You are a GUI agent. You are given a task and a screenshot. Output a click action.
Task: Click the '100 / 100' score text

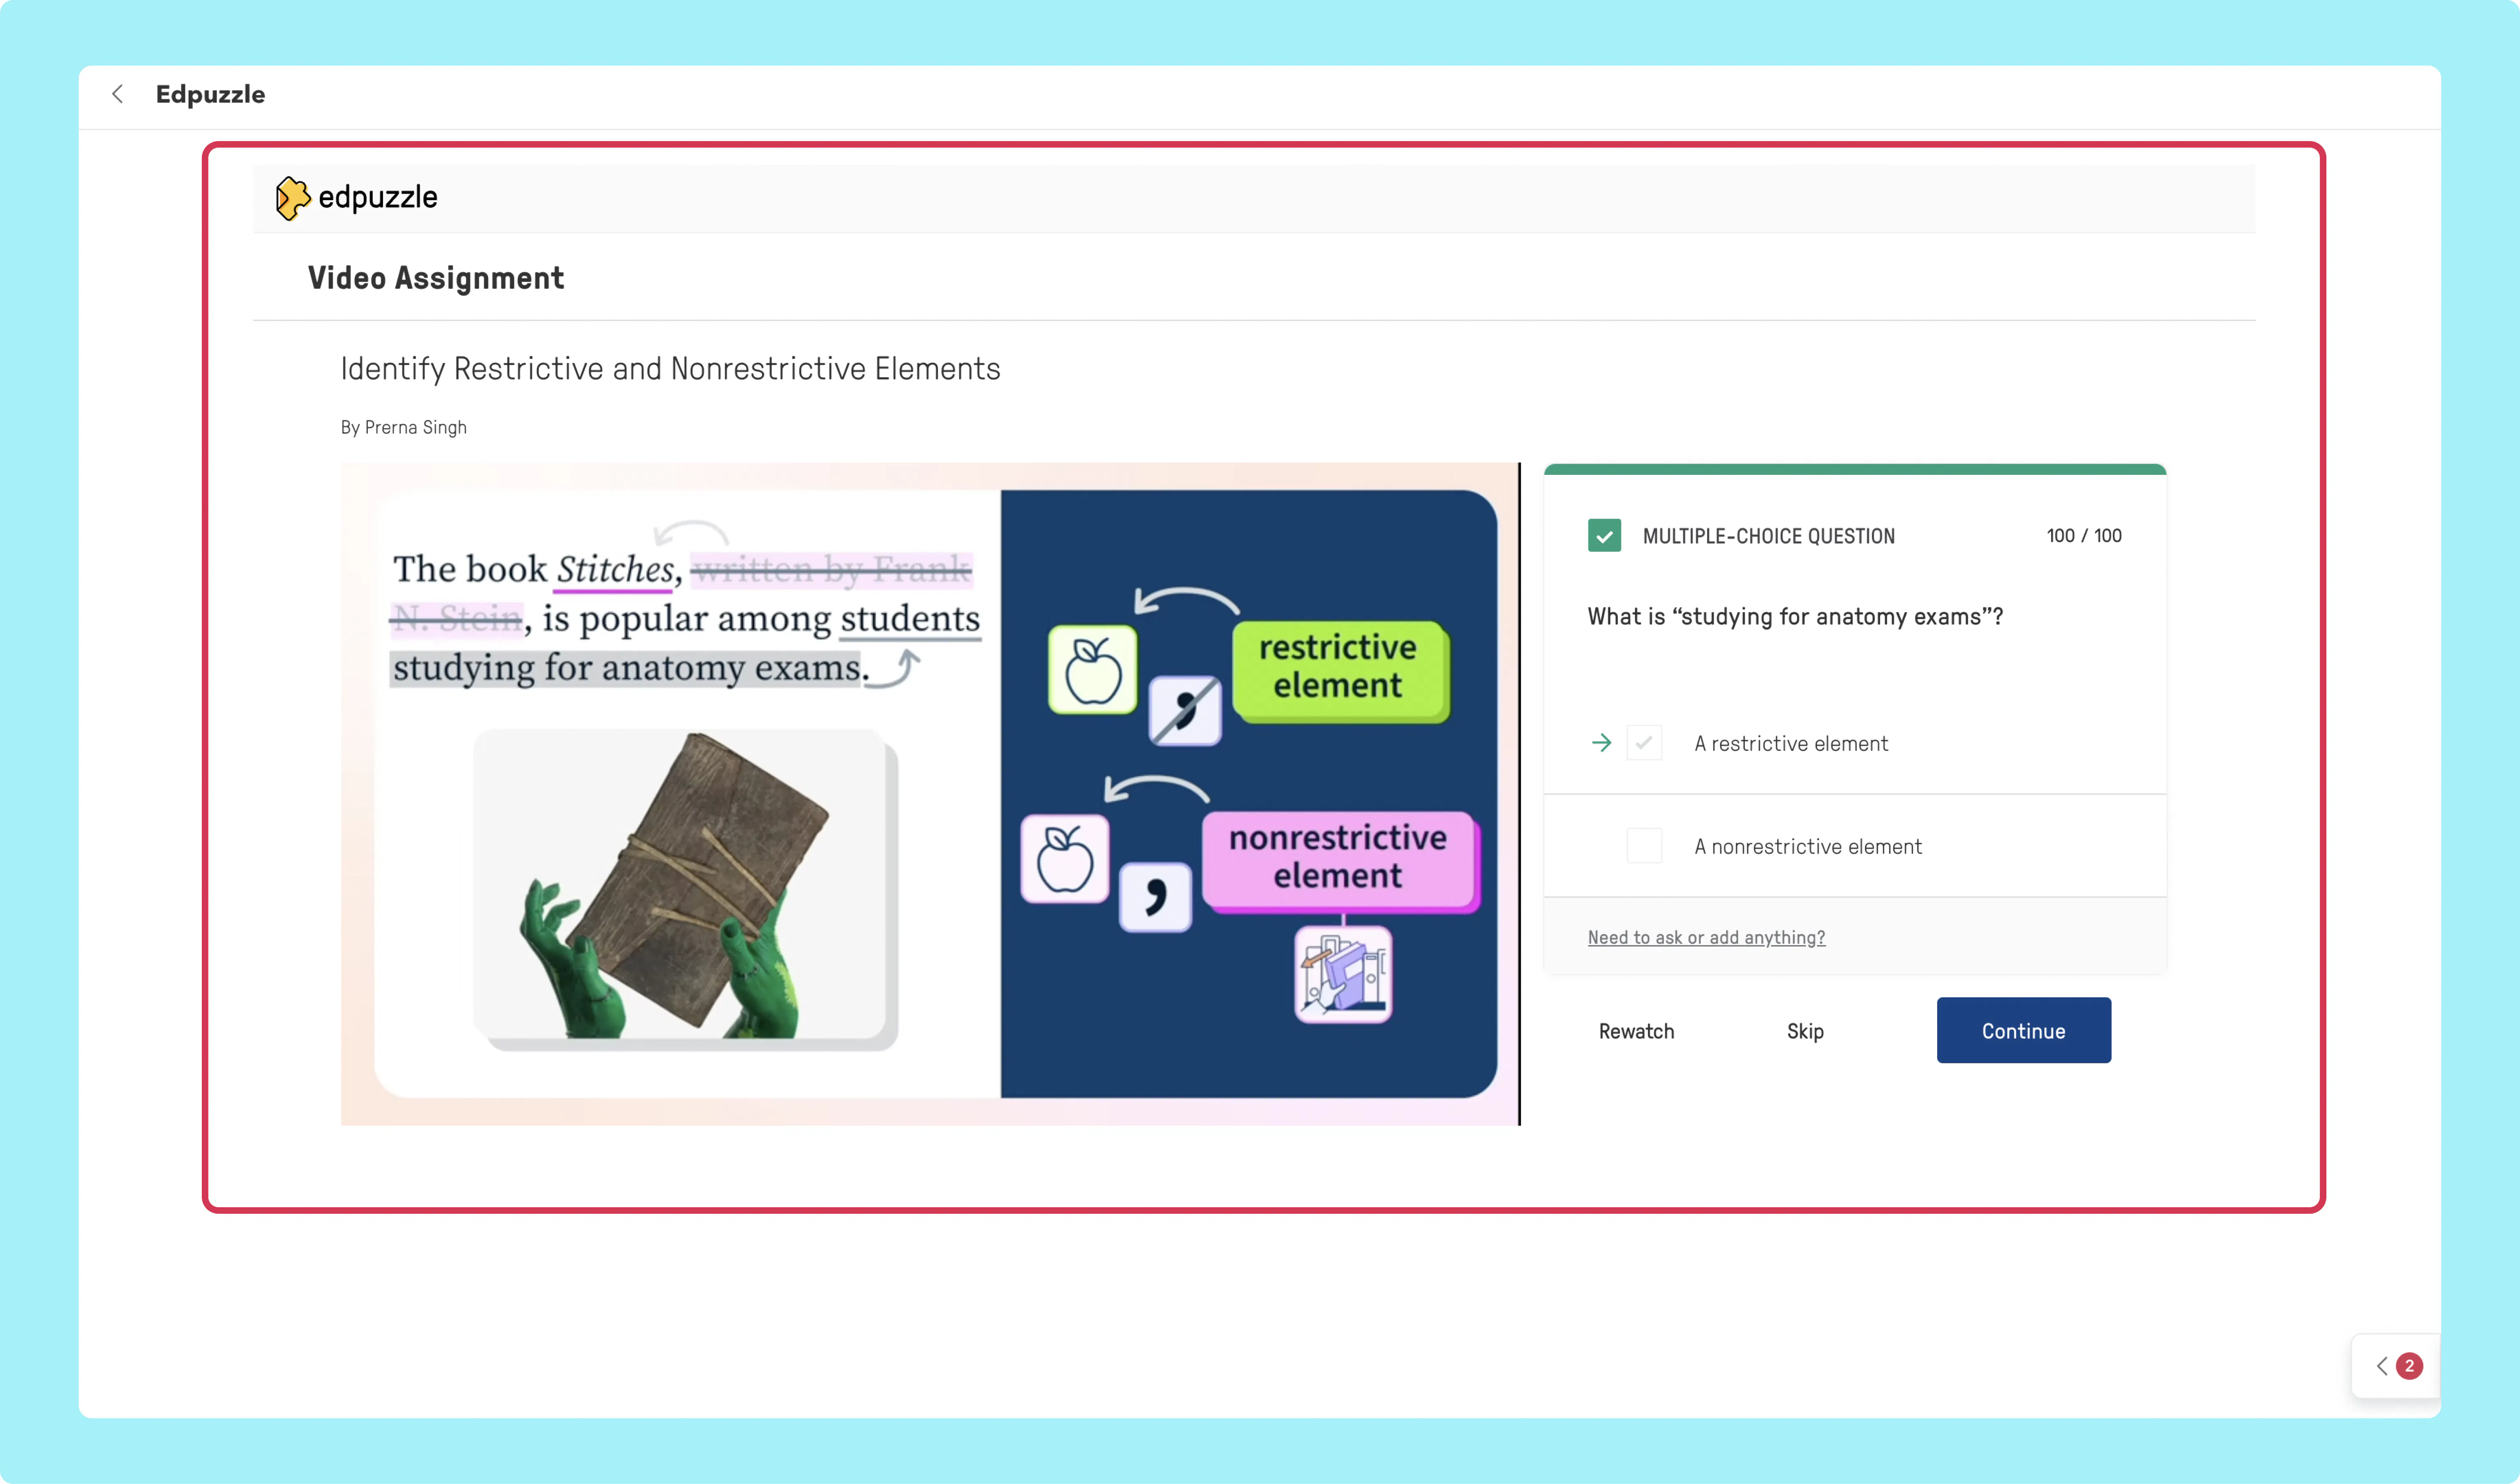click(2084, 535)
